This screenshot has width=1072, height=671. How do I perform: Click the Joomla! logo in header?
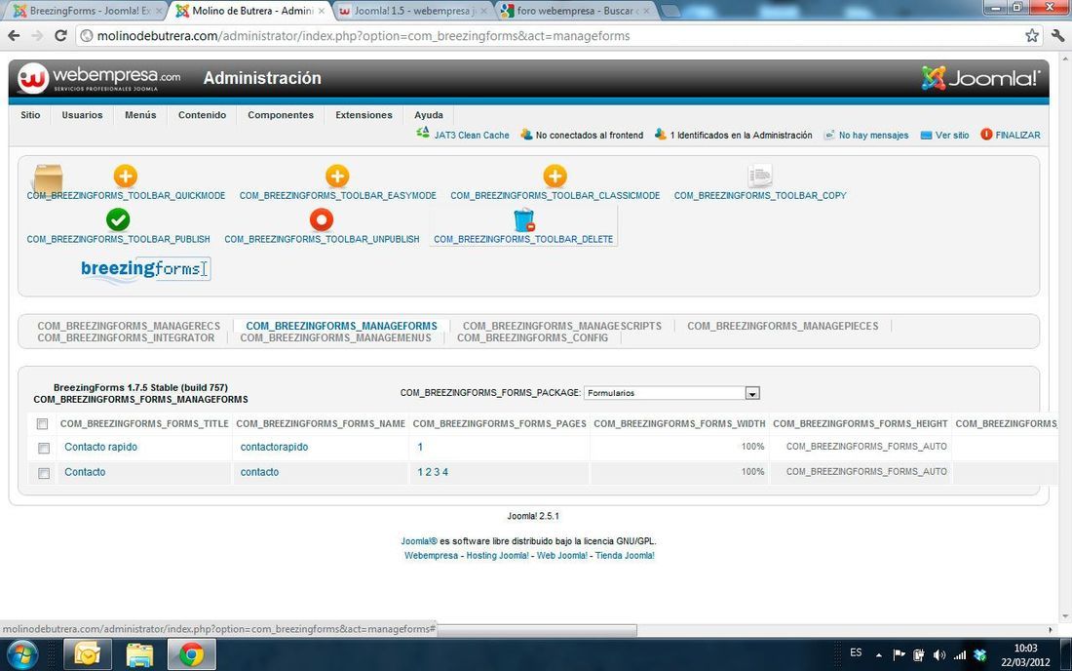980,78
